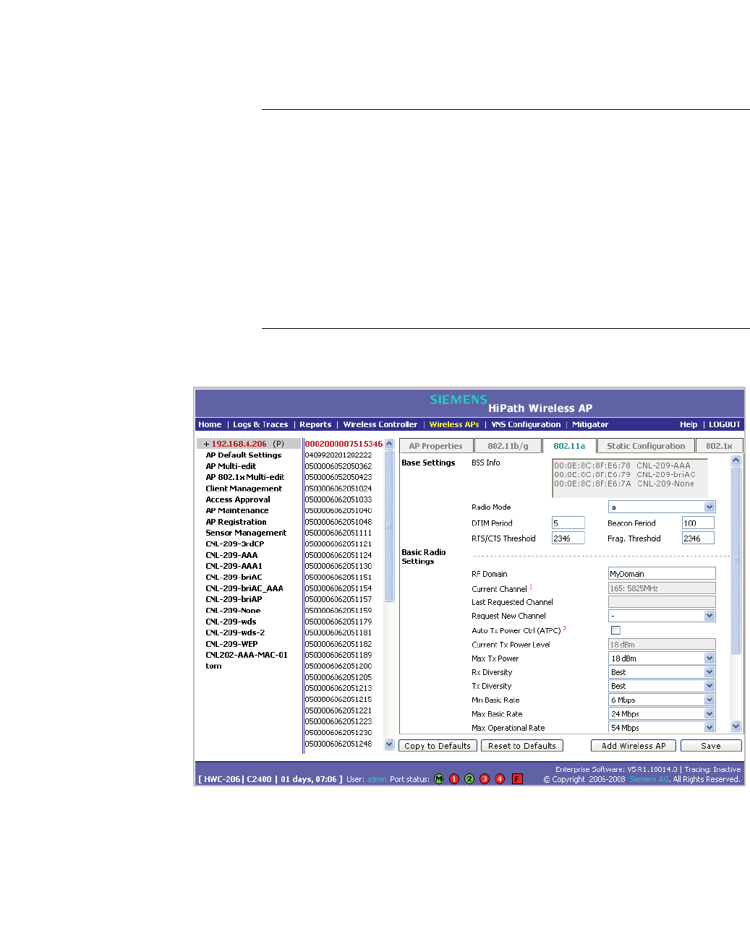Click the Save button
The height and width of the screenshot is (949, 750).
tap(711, 746)
